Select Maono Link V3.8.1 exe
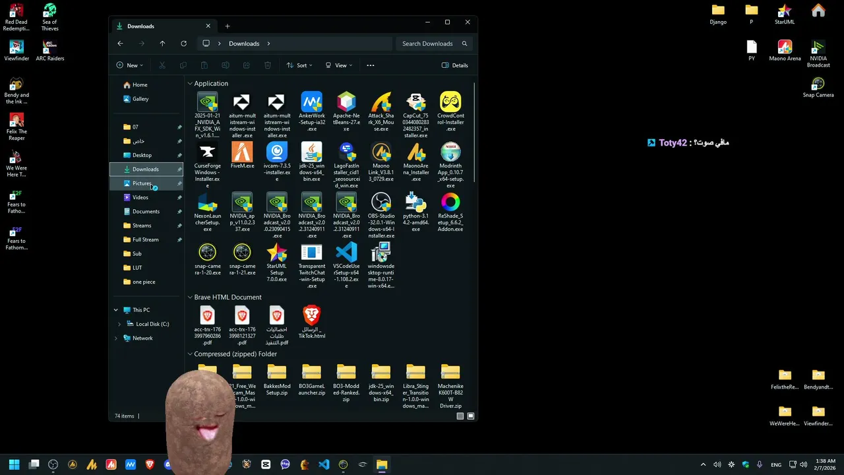 point(381,162)
